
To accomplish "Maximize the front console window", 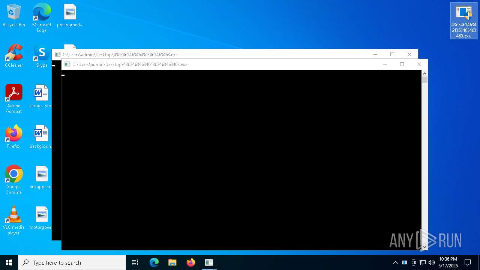I will 402,64.
